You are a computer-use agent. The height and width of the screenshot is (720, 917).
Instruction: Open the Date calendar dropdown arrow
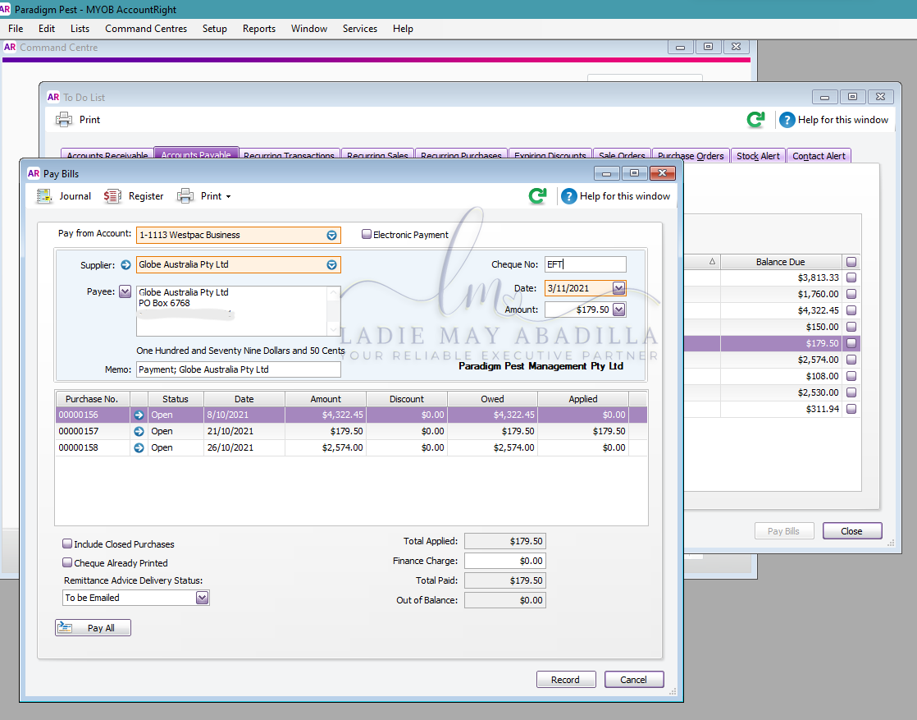pyautogui.click(x=618, y=288)
